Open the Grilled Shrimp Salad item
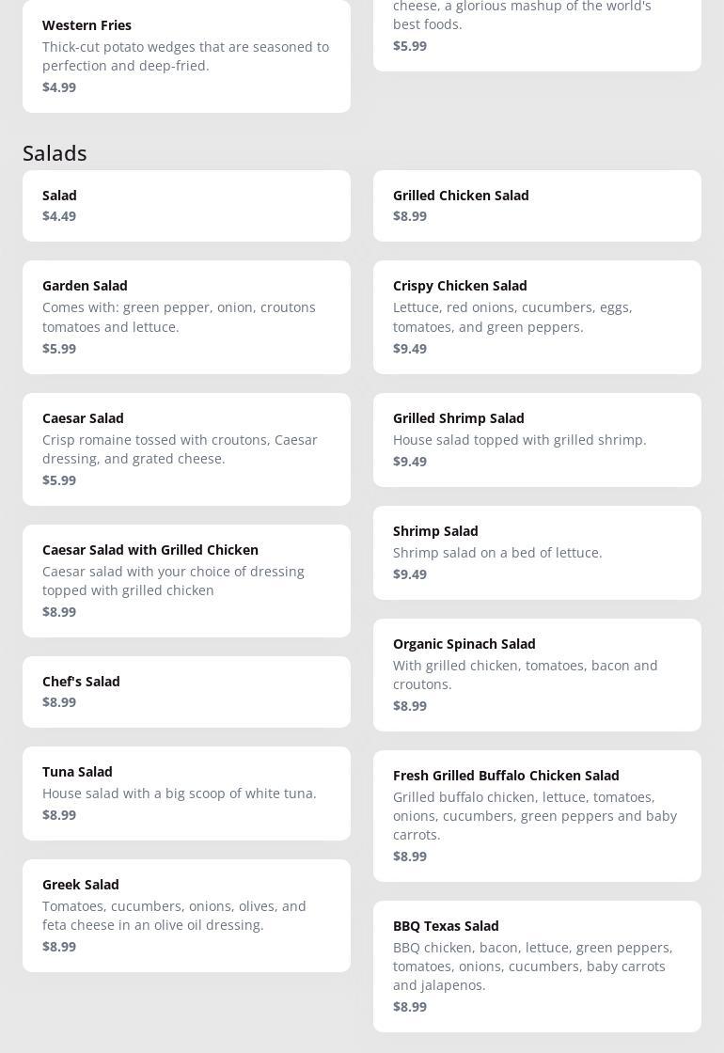The width and height of the screenshot is (724, 1053). point(537,439)
